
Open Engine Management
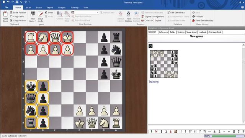(152, 16)
